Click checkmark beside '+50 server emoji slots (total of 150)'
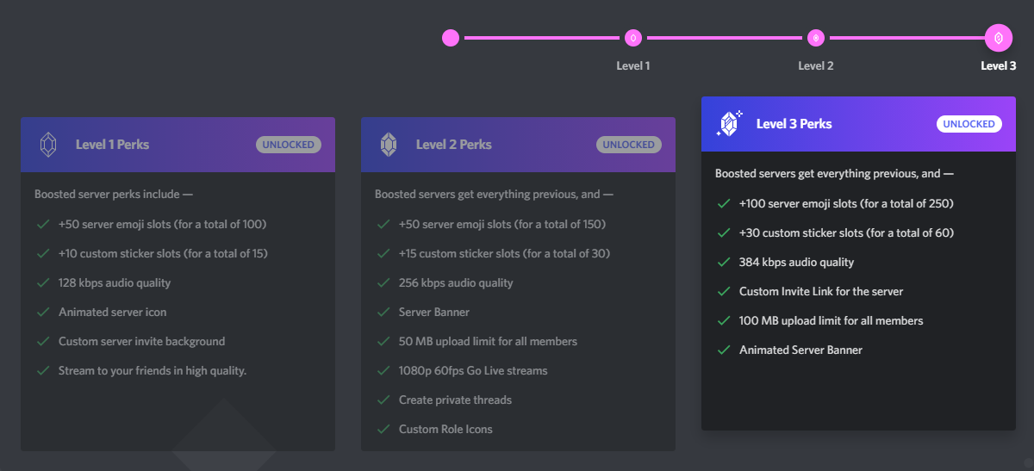 (x=383, y=224)
